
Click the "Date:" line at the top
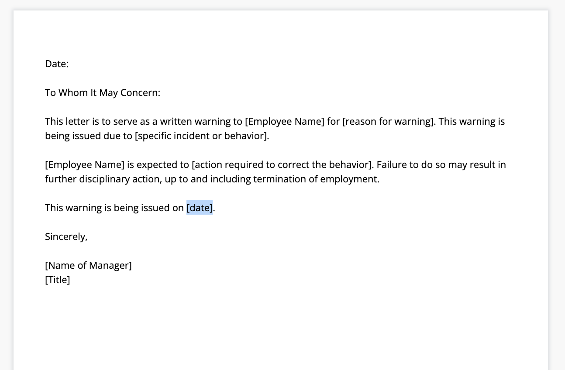(x=57, y=64)
